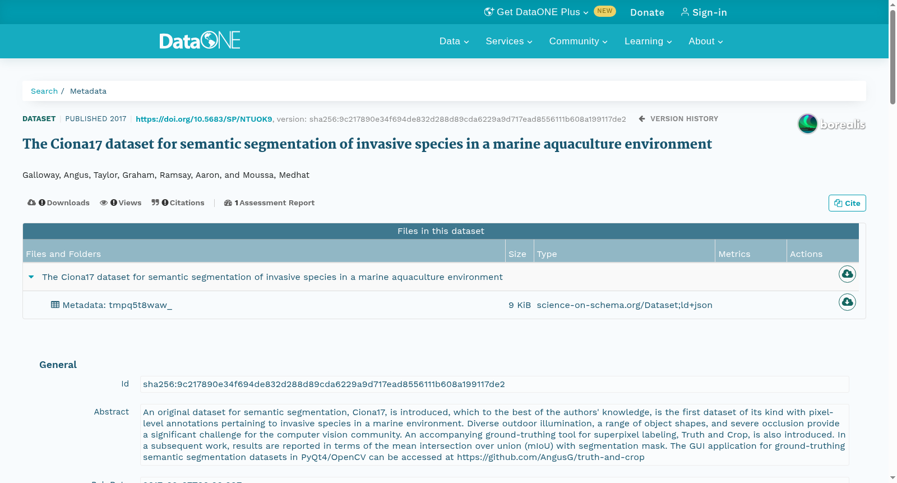Open the Data menu

click(x=454, y=41)
